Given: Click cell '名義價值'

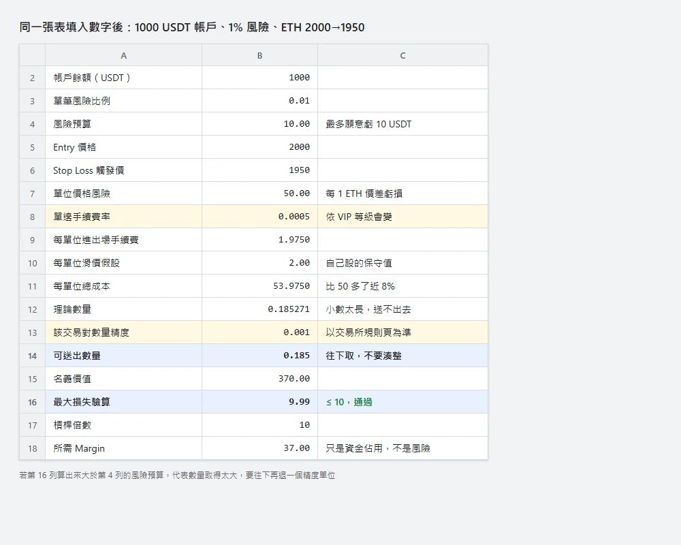Looking at the screenshot, I should (x=124, y=379).
